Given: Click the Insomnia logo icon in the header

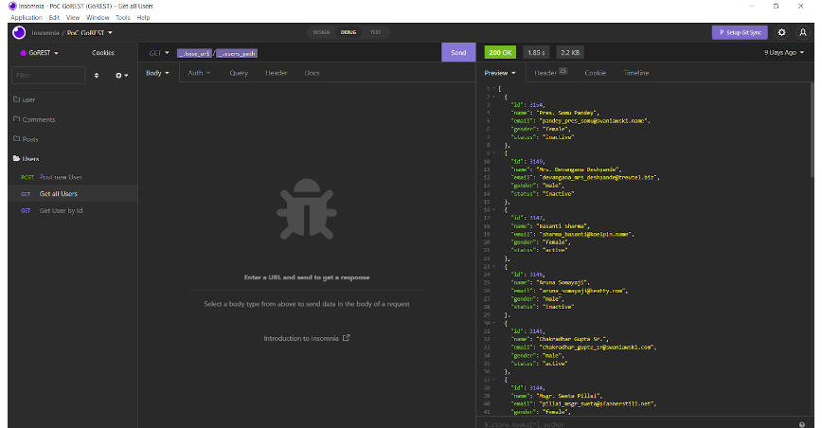Looking at the screenshot, I should pyautogui.click(x=19, y=32).
